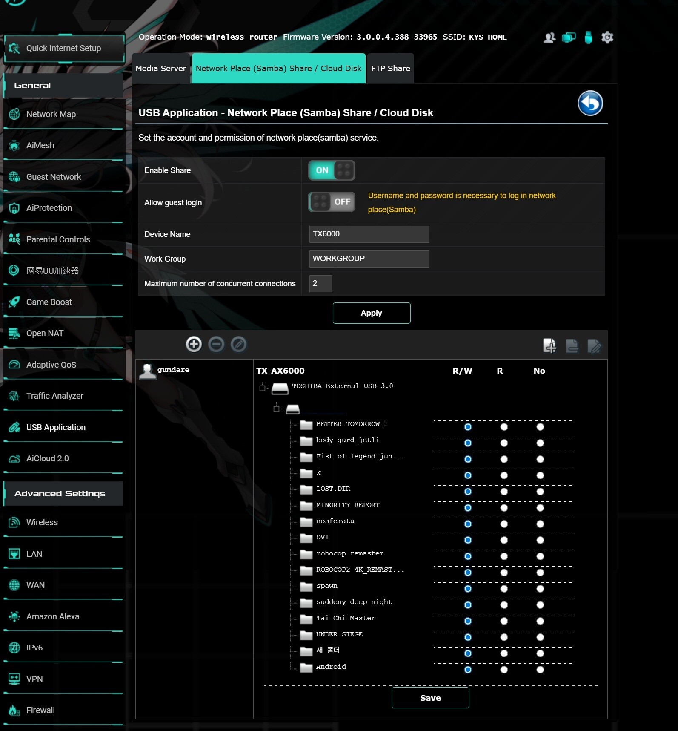Click the Traffic Analyzer sidebar icon
The height and width of the screenshot is (731, 678).
click(x=14, y=396)
